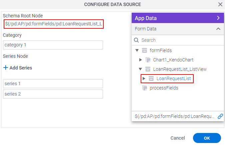The image size is (225, 145).
Task: Collapse the formFields tree node
Action: (137, 50)
